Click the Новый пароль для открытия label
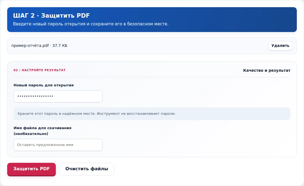Screen dimensions: 304x186 (44, 85)
